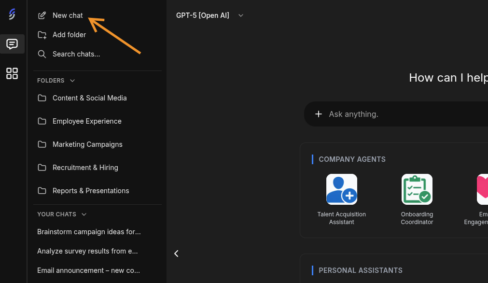488x283 pixels.
Task: Click the plus icon in Ask anything box
Action: [x=318, y=114]
